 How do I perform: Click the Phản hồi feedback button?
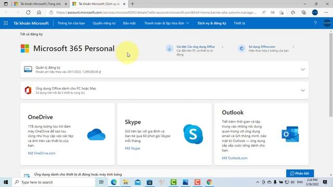[300, 173]
